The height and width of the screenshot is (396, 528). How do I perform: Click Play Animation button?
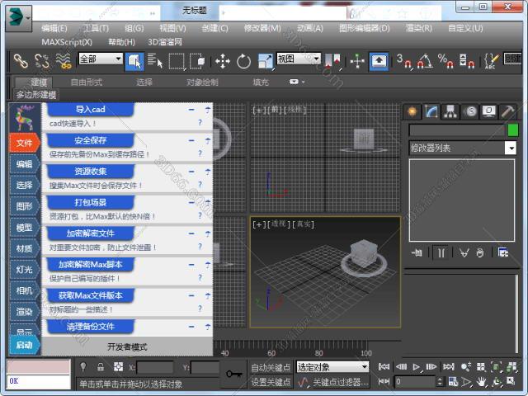[x=417, y=366]
